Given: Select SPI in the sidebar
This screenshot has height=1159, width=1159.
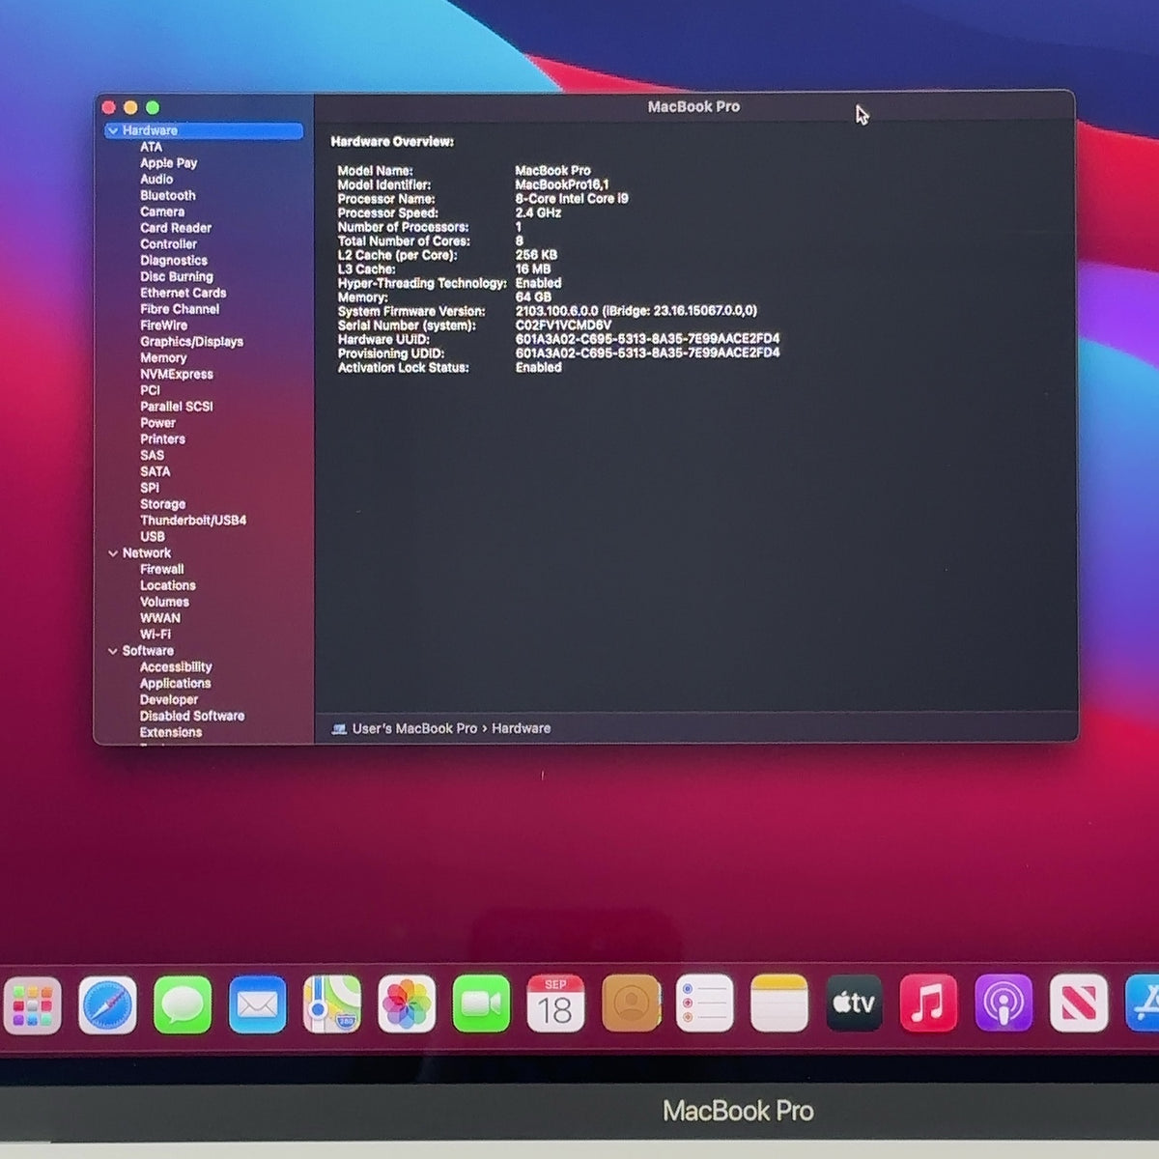Looking at the screenshot, I should pyautogui.click(x=149, y=488).
